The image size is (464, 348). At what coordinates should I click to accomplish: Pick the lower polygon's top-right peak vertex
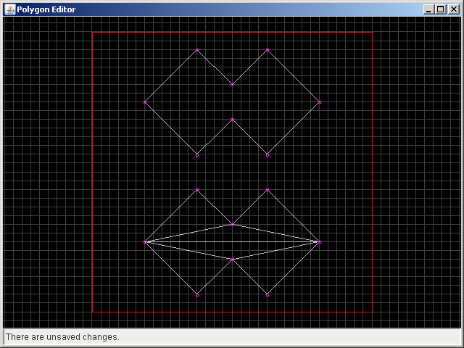268,190
